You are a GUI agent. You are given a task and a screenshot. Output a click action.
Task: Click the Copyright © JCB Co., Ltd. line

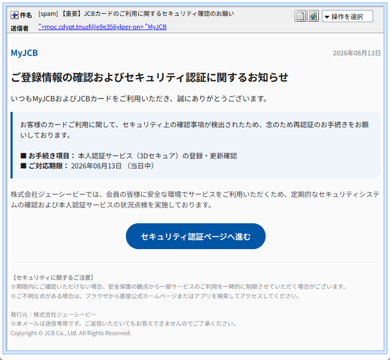click(x=71, y=333)
